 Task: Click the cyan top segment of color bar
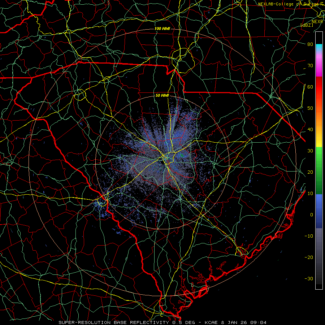click(319, 48)
